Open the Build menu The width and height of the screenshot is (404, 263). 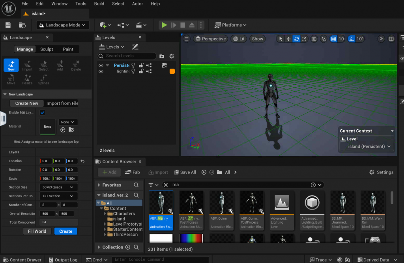coord(99,4)
